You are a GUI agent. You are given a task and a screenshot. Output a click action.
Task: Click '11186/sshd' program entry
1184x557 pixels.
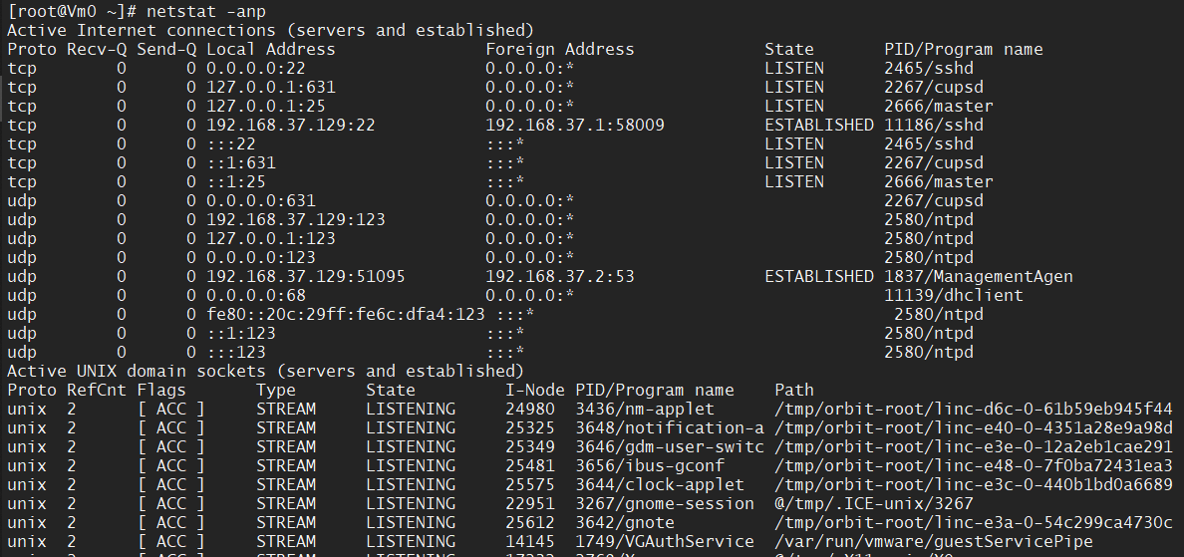[x=934, y=125]
